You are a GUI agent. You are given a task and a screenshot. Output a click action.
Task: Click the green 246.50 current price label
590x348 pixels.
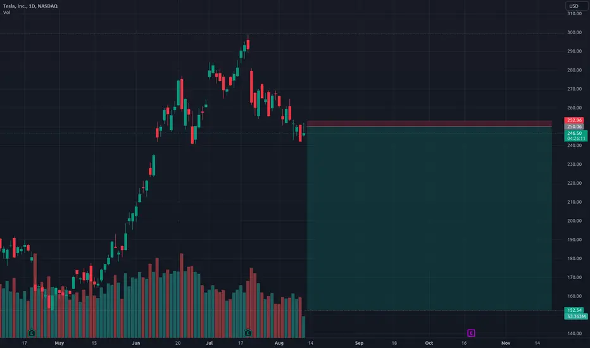click(575, 133)
